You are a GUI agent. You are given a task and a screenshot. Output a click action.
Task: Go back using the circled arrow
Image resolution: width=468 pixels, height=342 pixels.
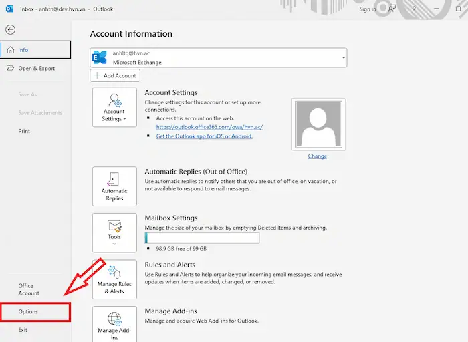(x=11, y=29)
